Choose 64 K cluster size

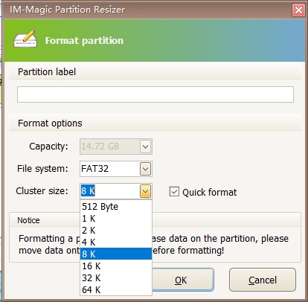pos(116,289)
